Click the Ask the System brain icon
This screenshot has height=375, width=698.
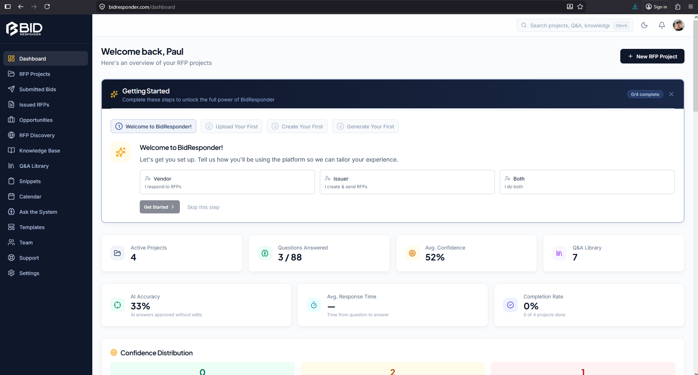pos(11,212)
